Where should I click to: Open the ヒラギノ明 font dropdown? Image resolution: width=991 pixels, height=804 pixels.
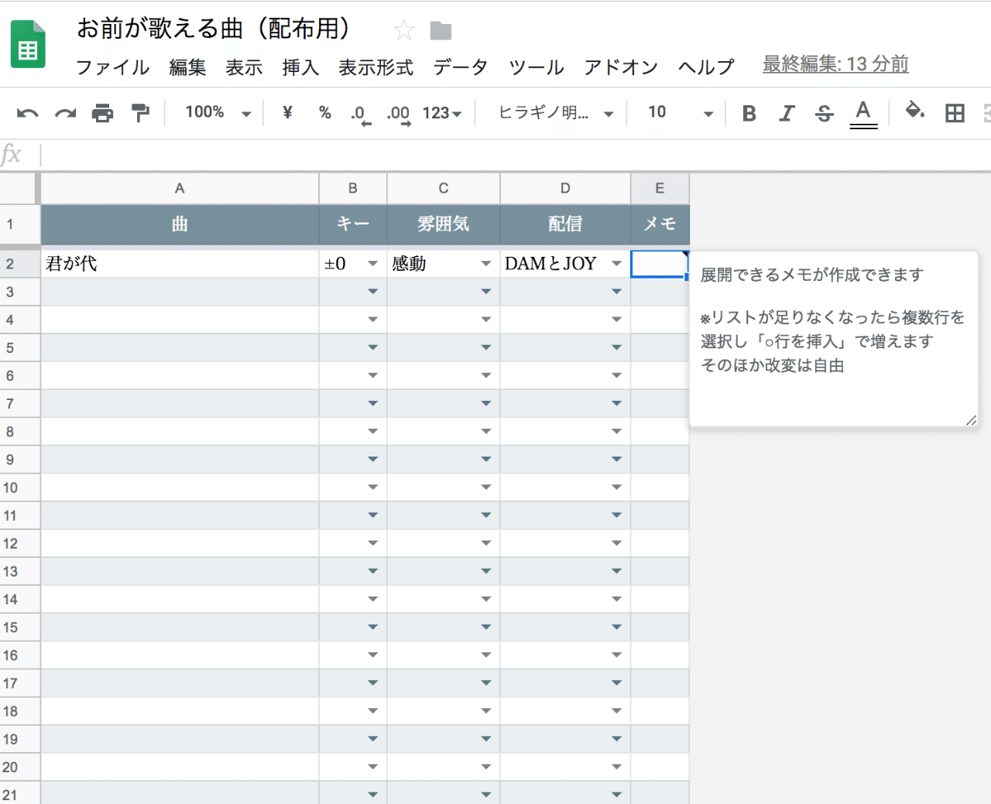[x=556, y=113]
